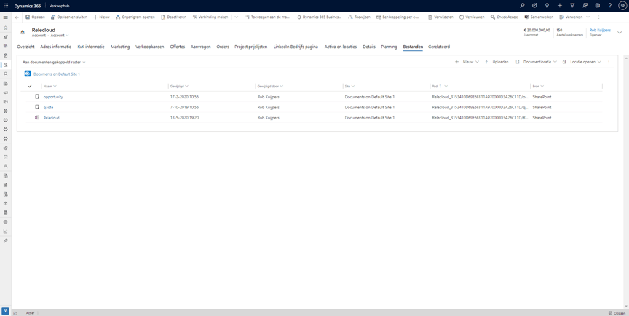Viewport: 629px width, 316px height.
Task: Open the Rob Kuijpers owner link
Action: point(600,30)
